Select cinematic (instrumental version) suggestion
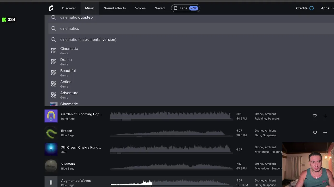The width and height of the screenshot is (334, 187). (x=88, y=39)
